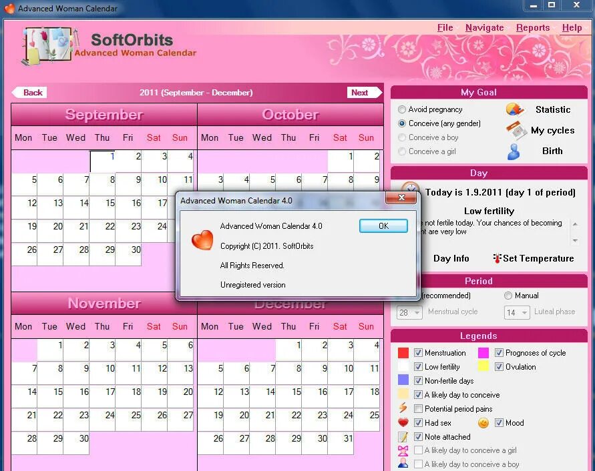Select Conceive (any gender) goal
The width and height of the screenshot is (595, 471).
click(x=402, y=123)
